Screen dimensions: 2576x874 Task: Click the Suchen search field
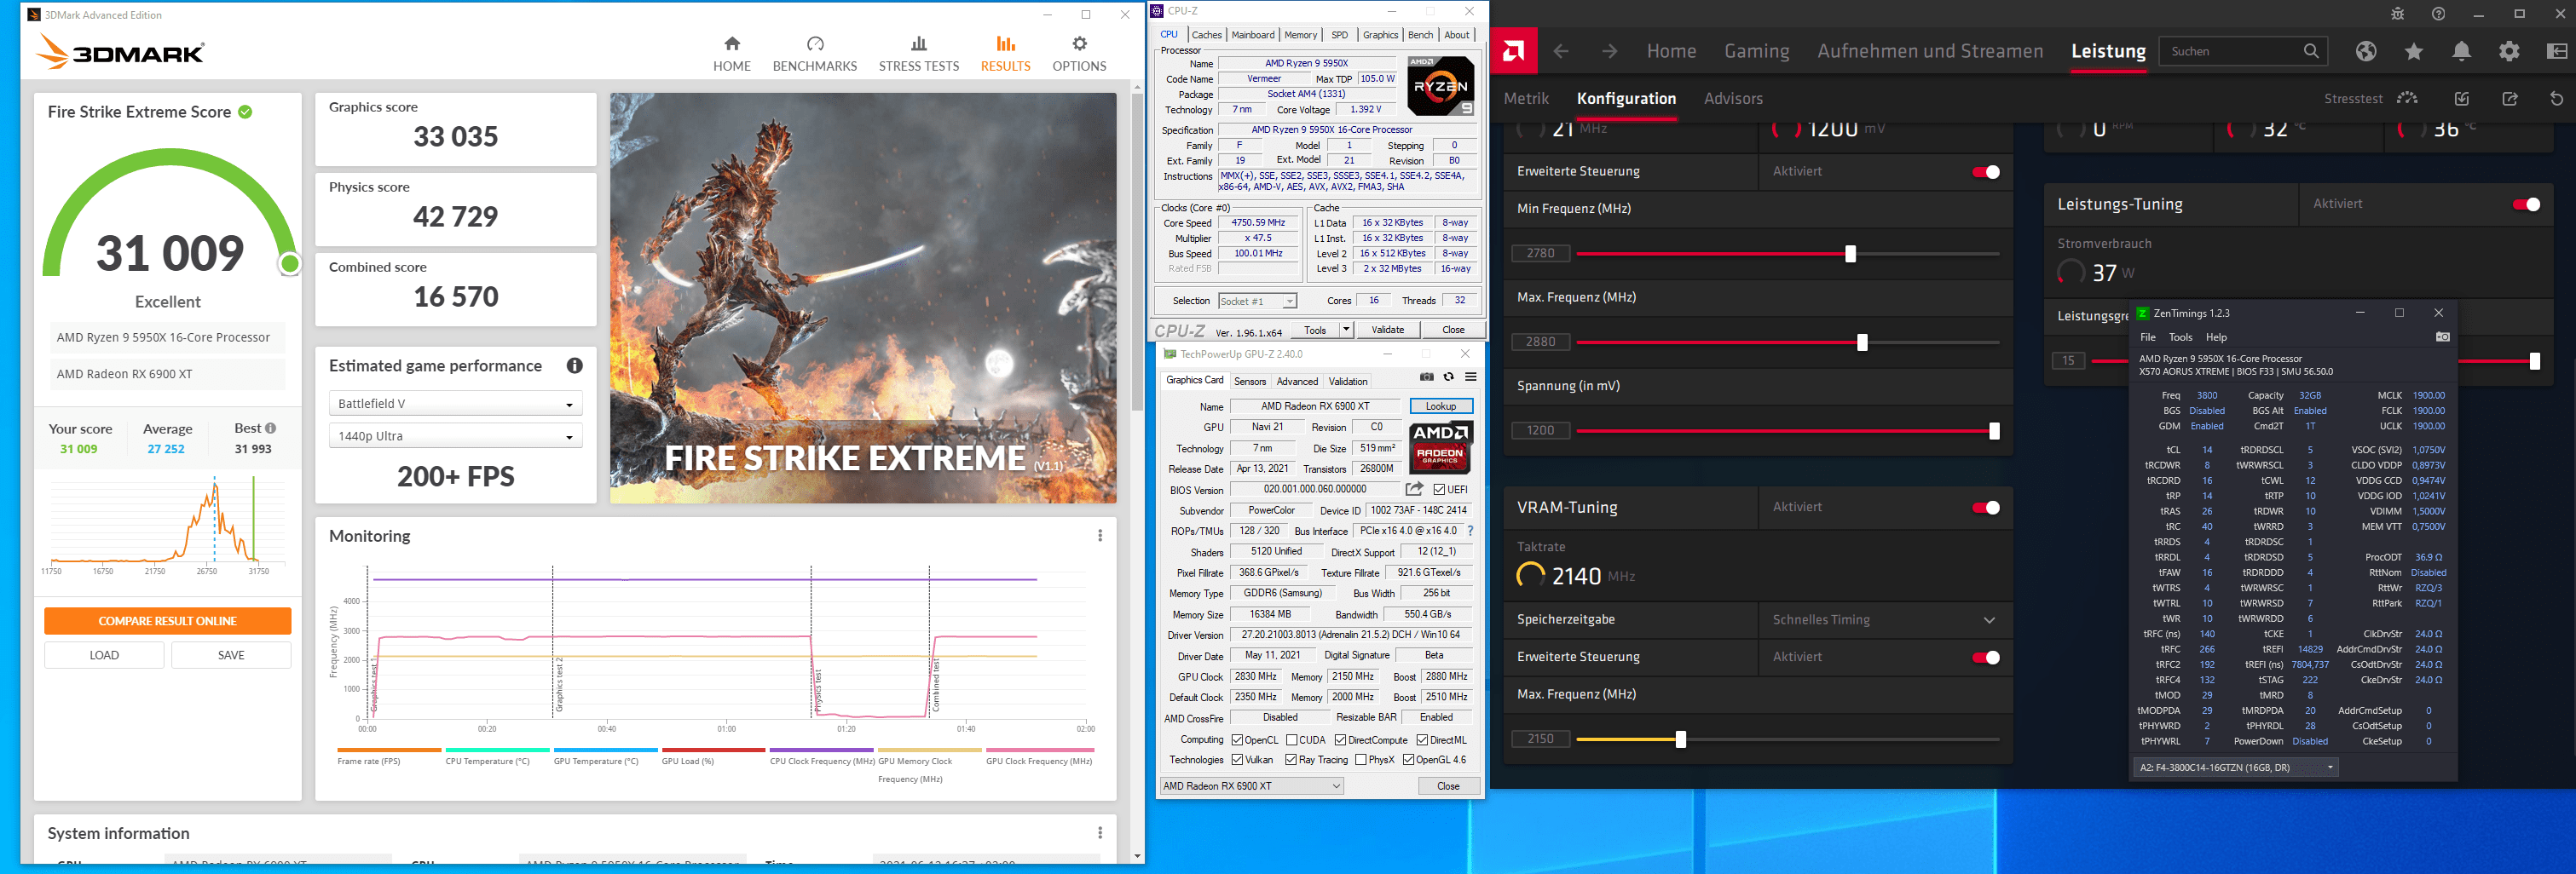(2243, 51)
